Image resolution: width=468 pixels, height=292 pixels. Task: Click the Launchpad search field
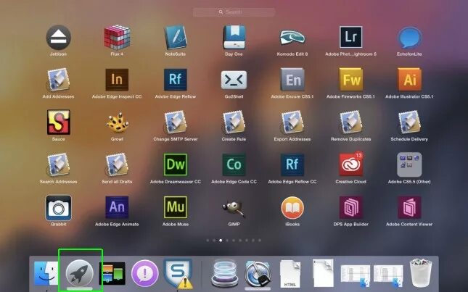pyautogui.click(x=234, y=12)
